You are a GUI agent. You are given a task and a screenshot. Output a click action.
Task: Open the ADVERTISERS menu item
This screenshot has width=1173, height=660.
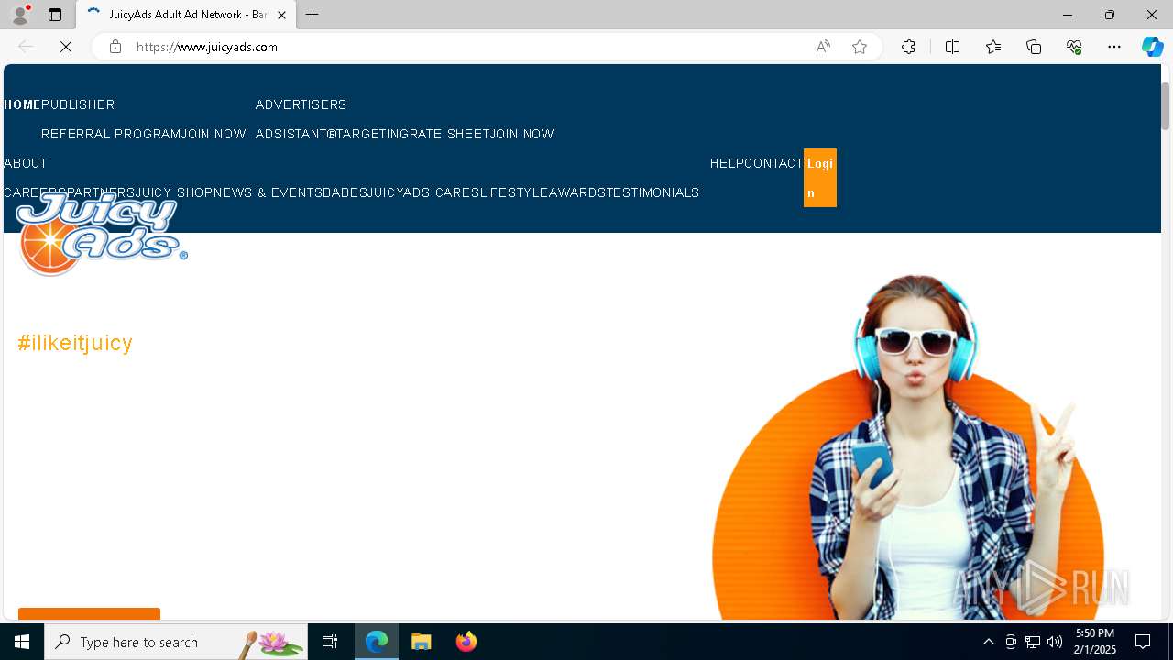pyautogui.click(x=301, y=104)
